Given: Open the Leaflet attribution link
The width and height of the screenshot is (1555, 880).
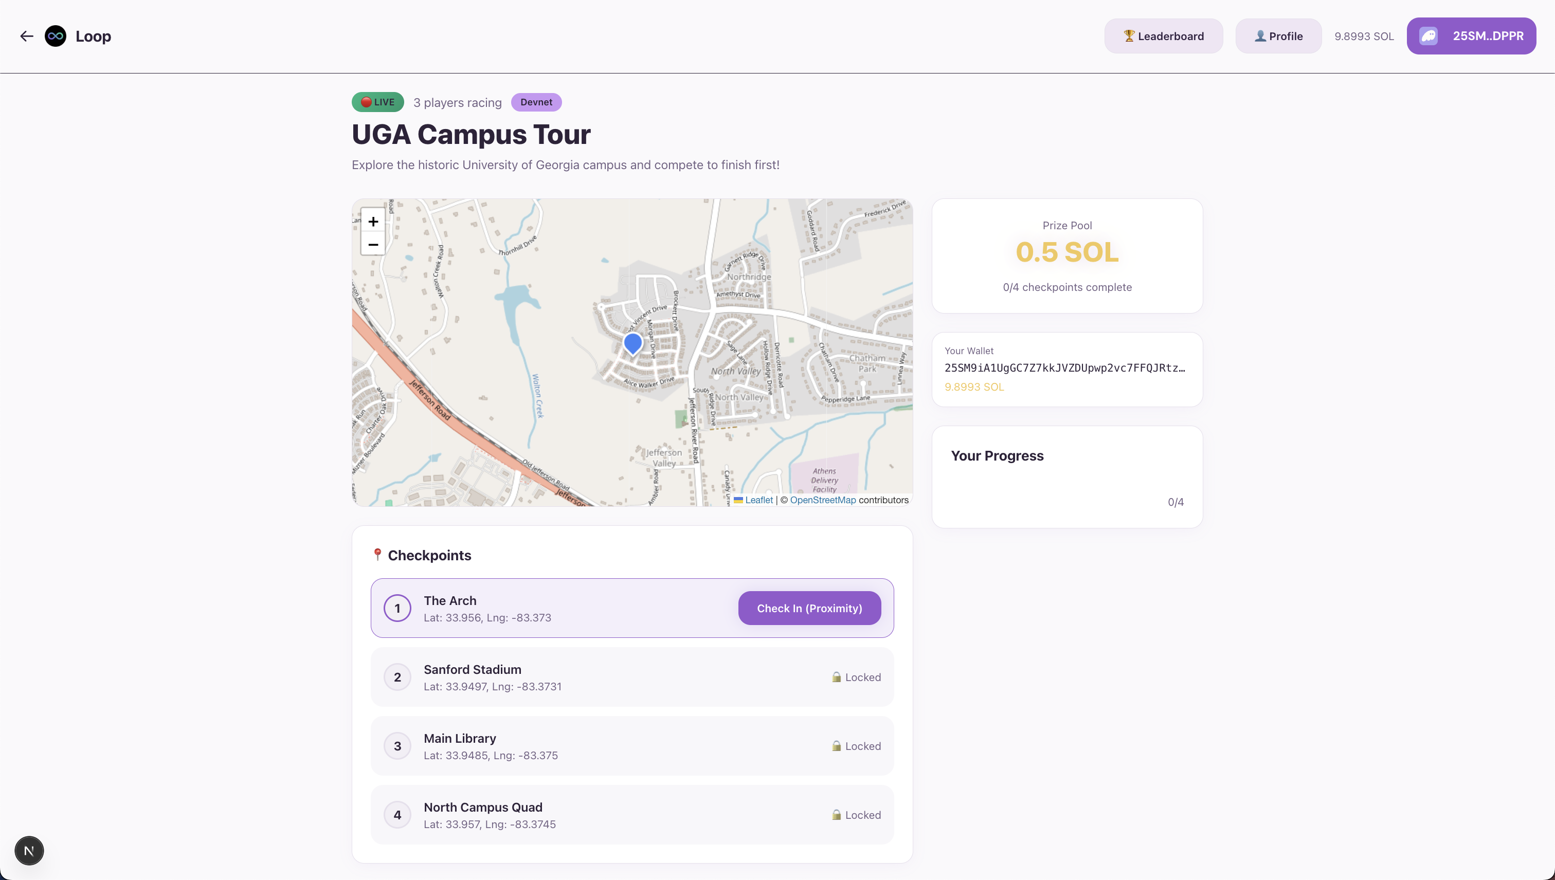Looking at the screenshot, I should [758, 500].
